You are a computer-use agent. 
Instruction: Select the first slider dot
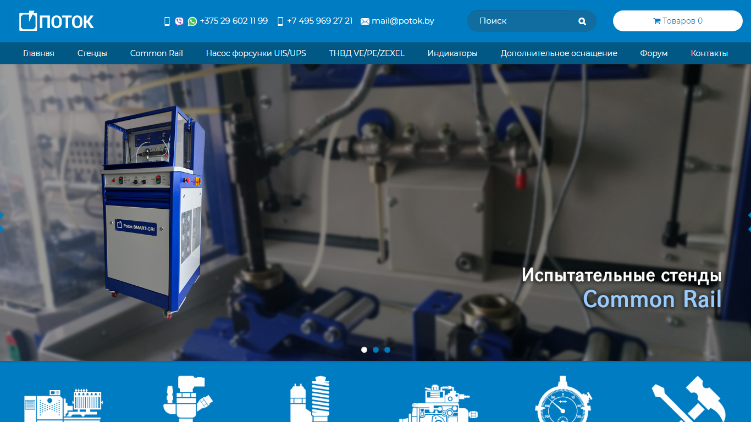click(x=364, y=349)
